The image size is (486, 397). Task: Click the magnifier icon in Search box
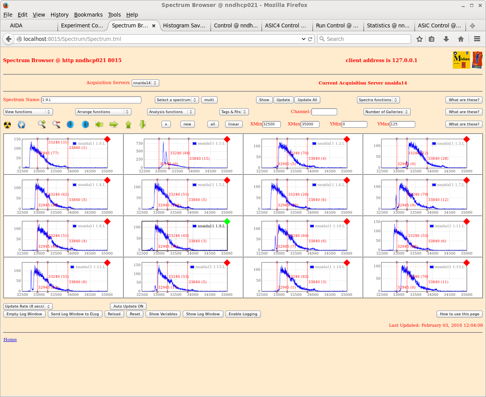point(322,39)
